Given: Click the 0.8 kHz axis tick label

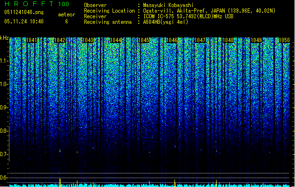Looking at the screenshot, I should click(4, 131).
